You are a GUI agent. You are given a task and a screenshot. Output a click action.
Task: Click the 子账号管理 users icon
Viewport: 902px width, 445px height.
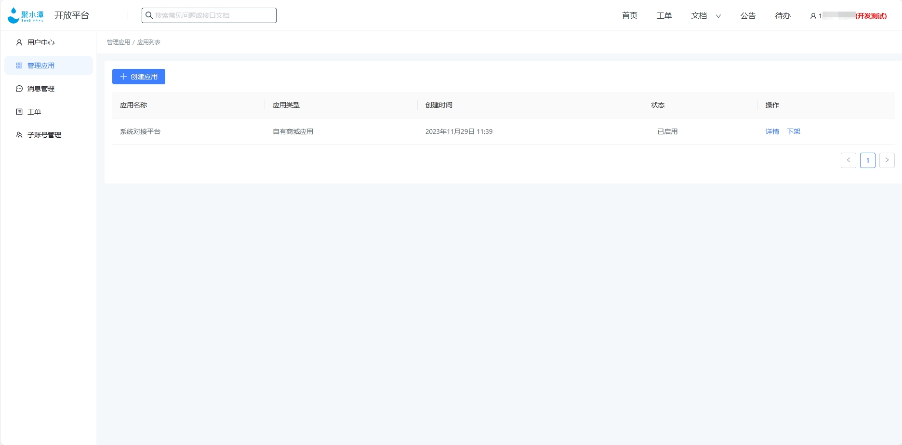(19, 135)
